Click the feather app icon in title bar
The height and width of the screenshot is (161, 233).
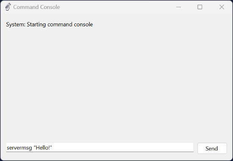(x=8, y=7)
